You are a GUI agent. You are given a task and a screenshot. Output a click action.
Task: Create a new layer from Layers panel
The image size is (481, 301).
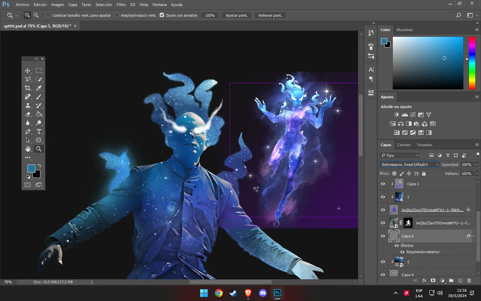[x=460, y=281]
